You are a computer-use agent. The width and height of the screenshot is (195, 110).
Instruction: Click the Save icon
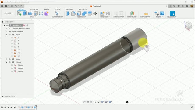pos(12,6)
